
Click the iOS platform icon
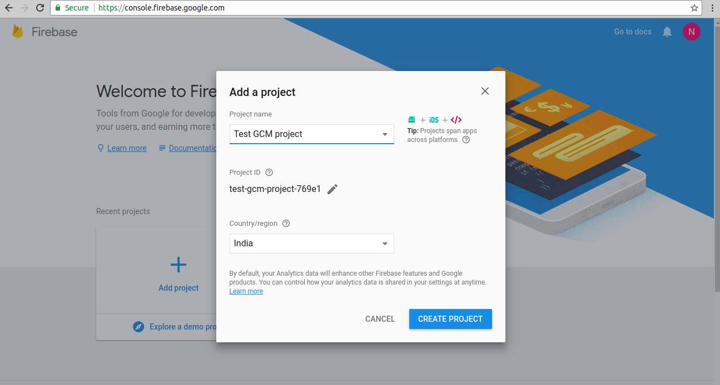coord(434,120)
